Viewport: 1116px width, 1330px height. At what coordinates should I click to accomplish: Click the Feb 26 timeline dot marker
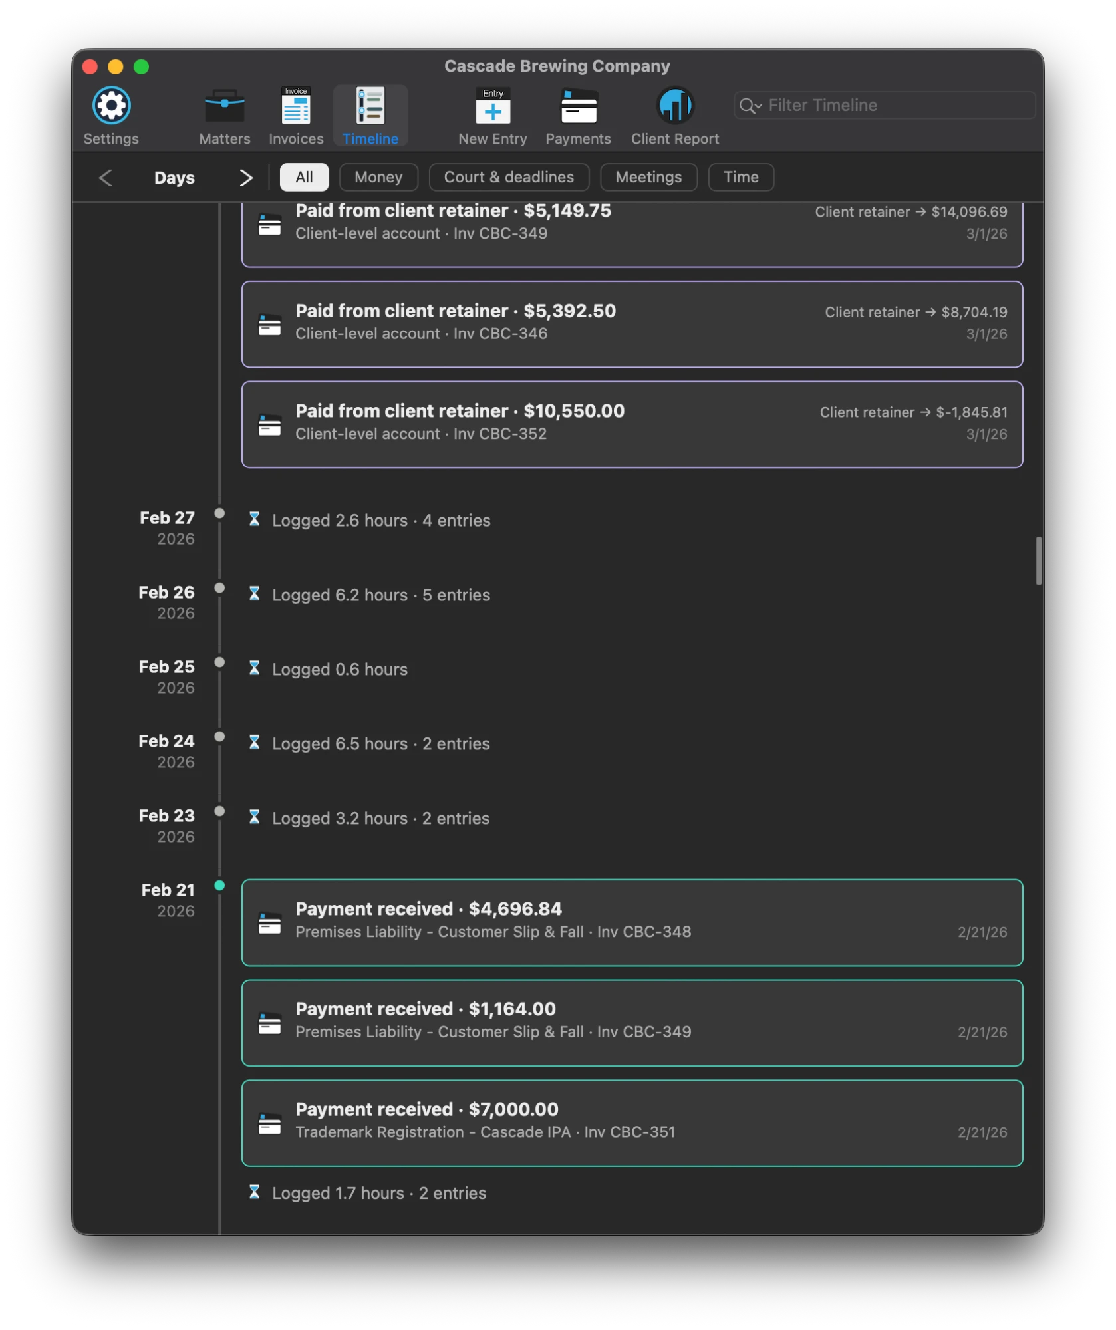point(219,588)
